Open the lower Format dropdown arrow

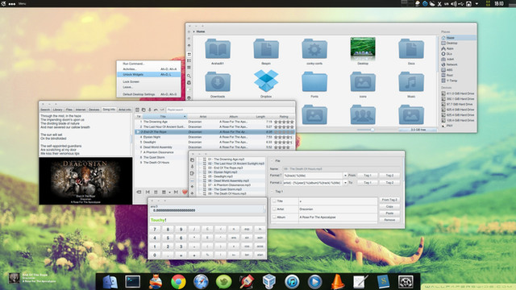pos(345,183)
